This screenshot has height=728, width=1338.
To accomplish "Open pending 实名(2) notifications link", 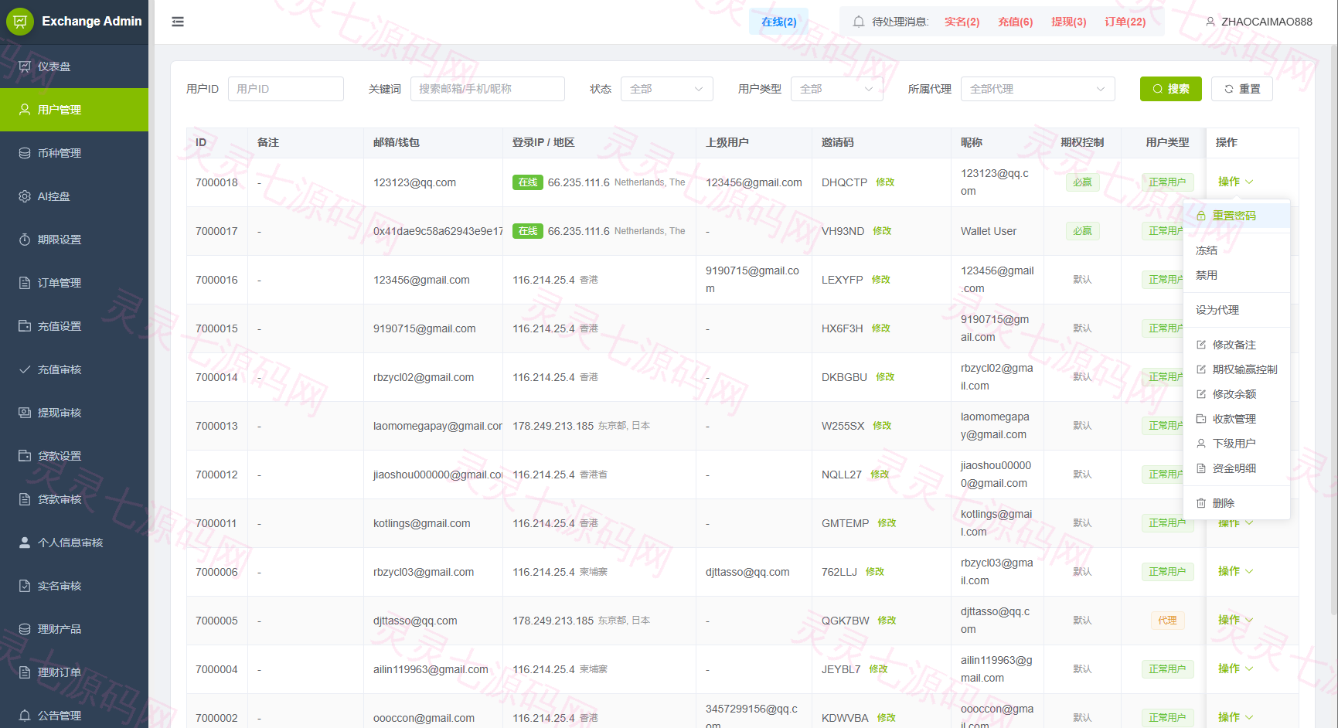I will [x=962, y=22].
